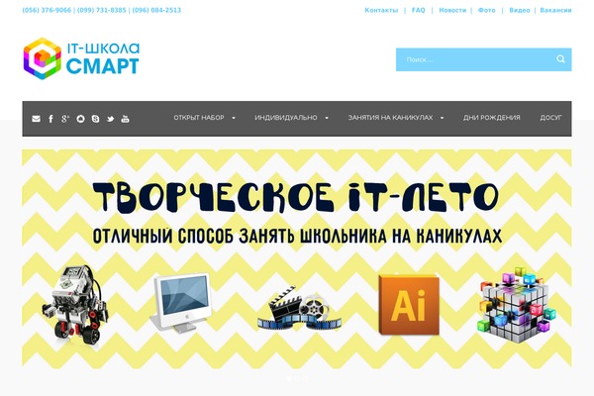Click the Skype icon

coord(95,119)
